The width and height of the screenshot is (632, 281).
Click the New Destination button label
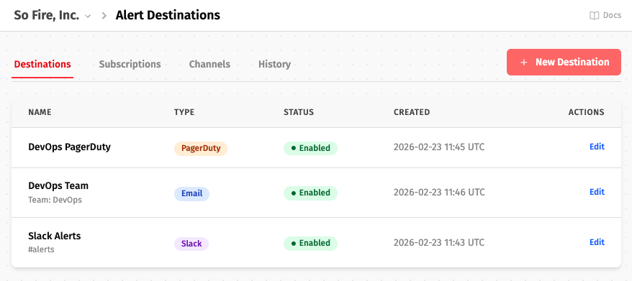tap(572, 62)
